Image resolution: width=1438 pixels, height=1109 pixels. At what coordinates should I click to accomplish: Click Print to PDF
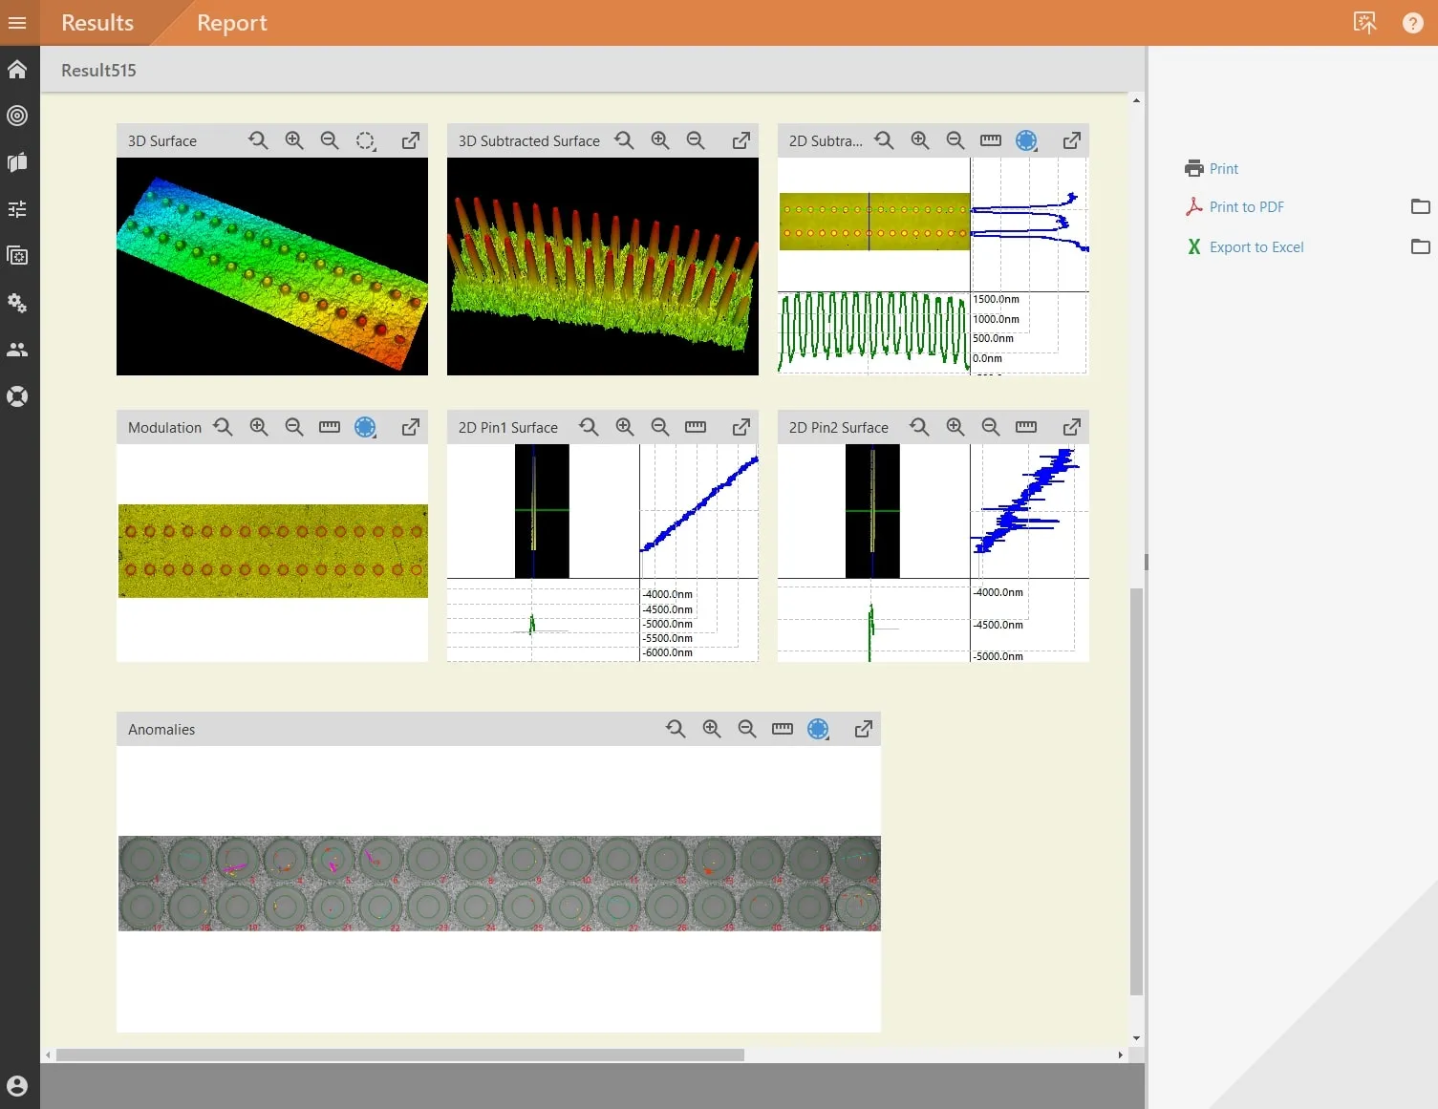click(1246, 207)
